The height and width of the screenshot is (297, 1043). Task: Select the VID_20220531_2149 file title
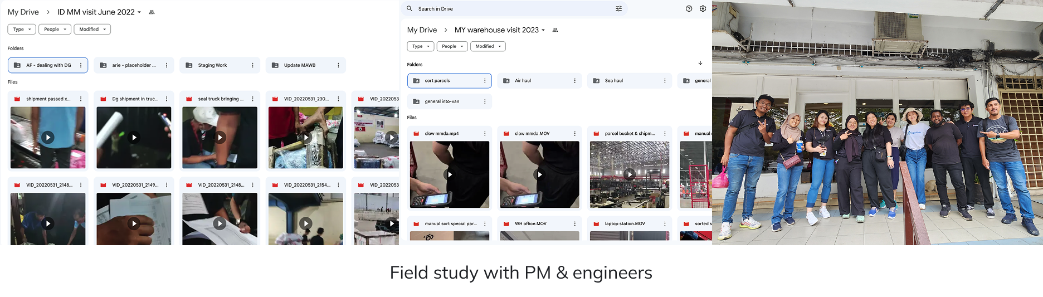[x=135, y=185]
